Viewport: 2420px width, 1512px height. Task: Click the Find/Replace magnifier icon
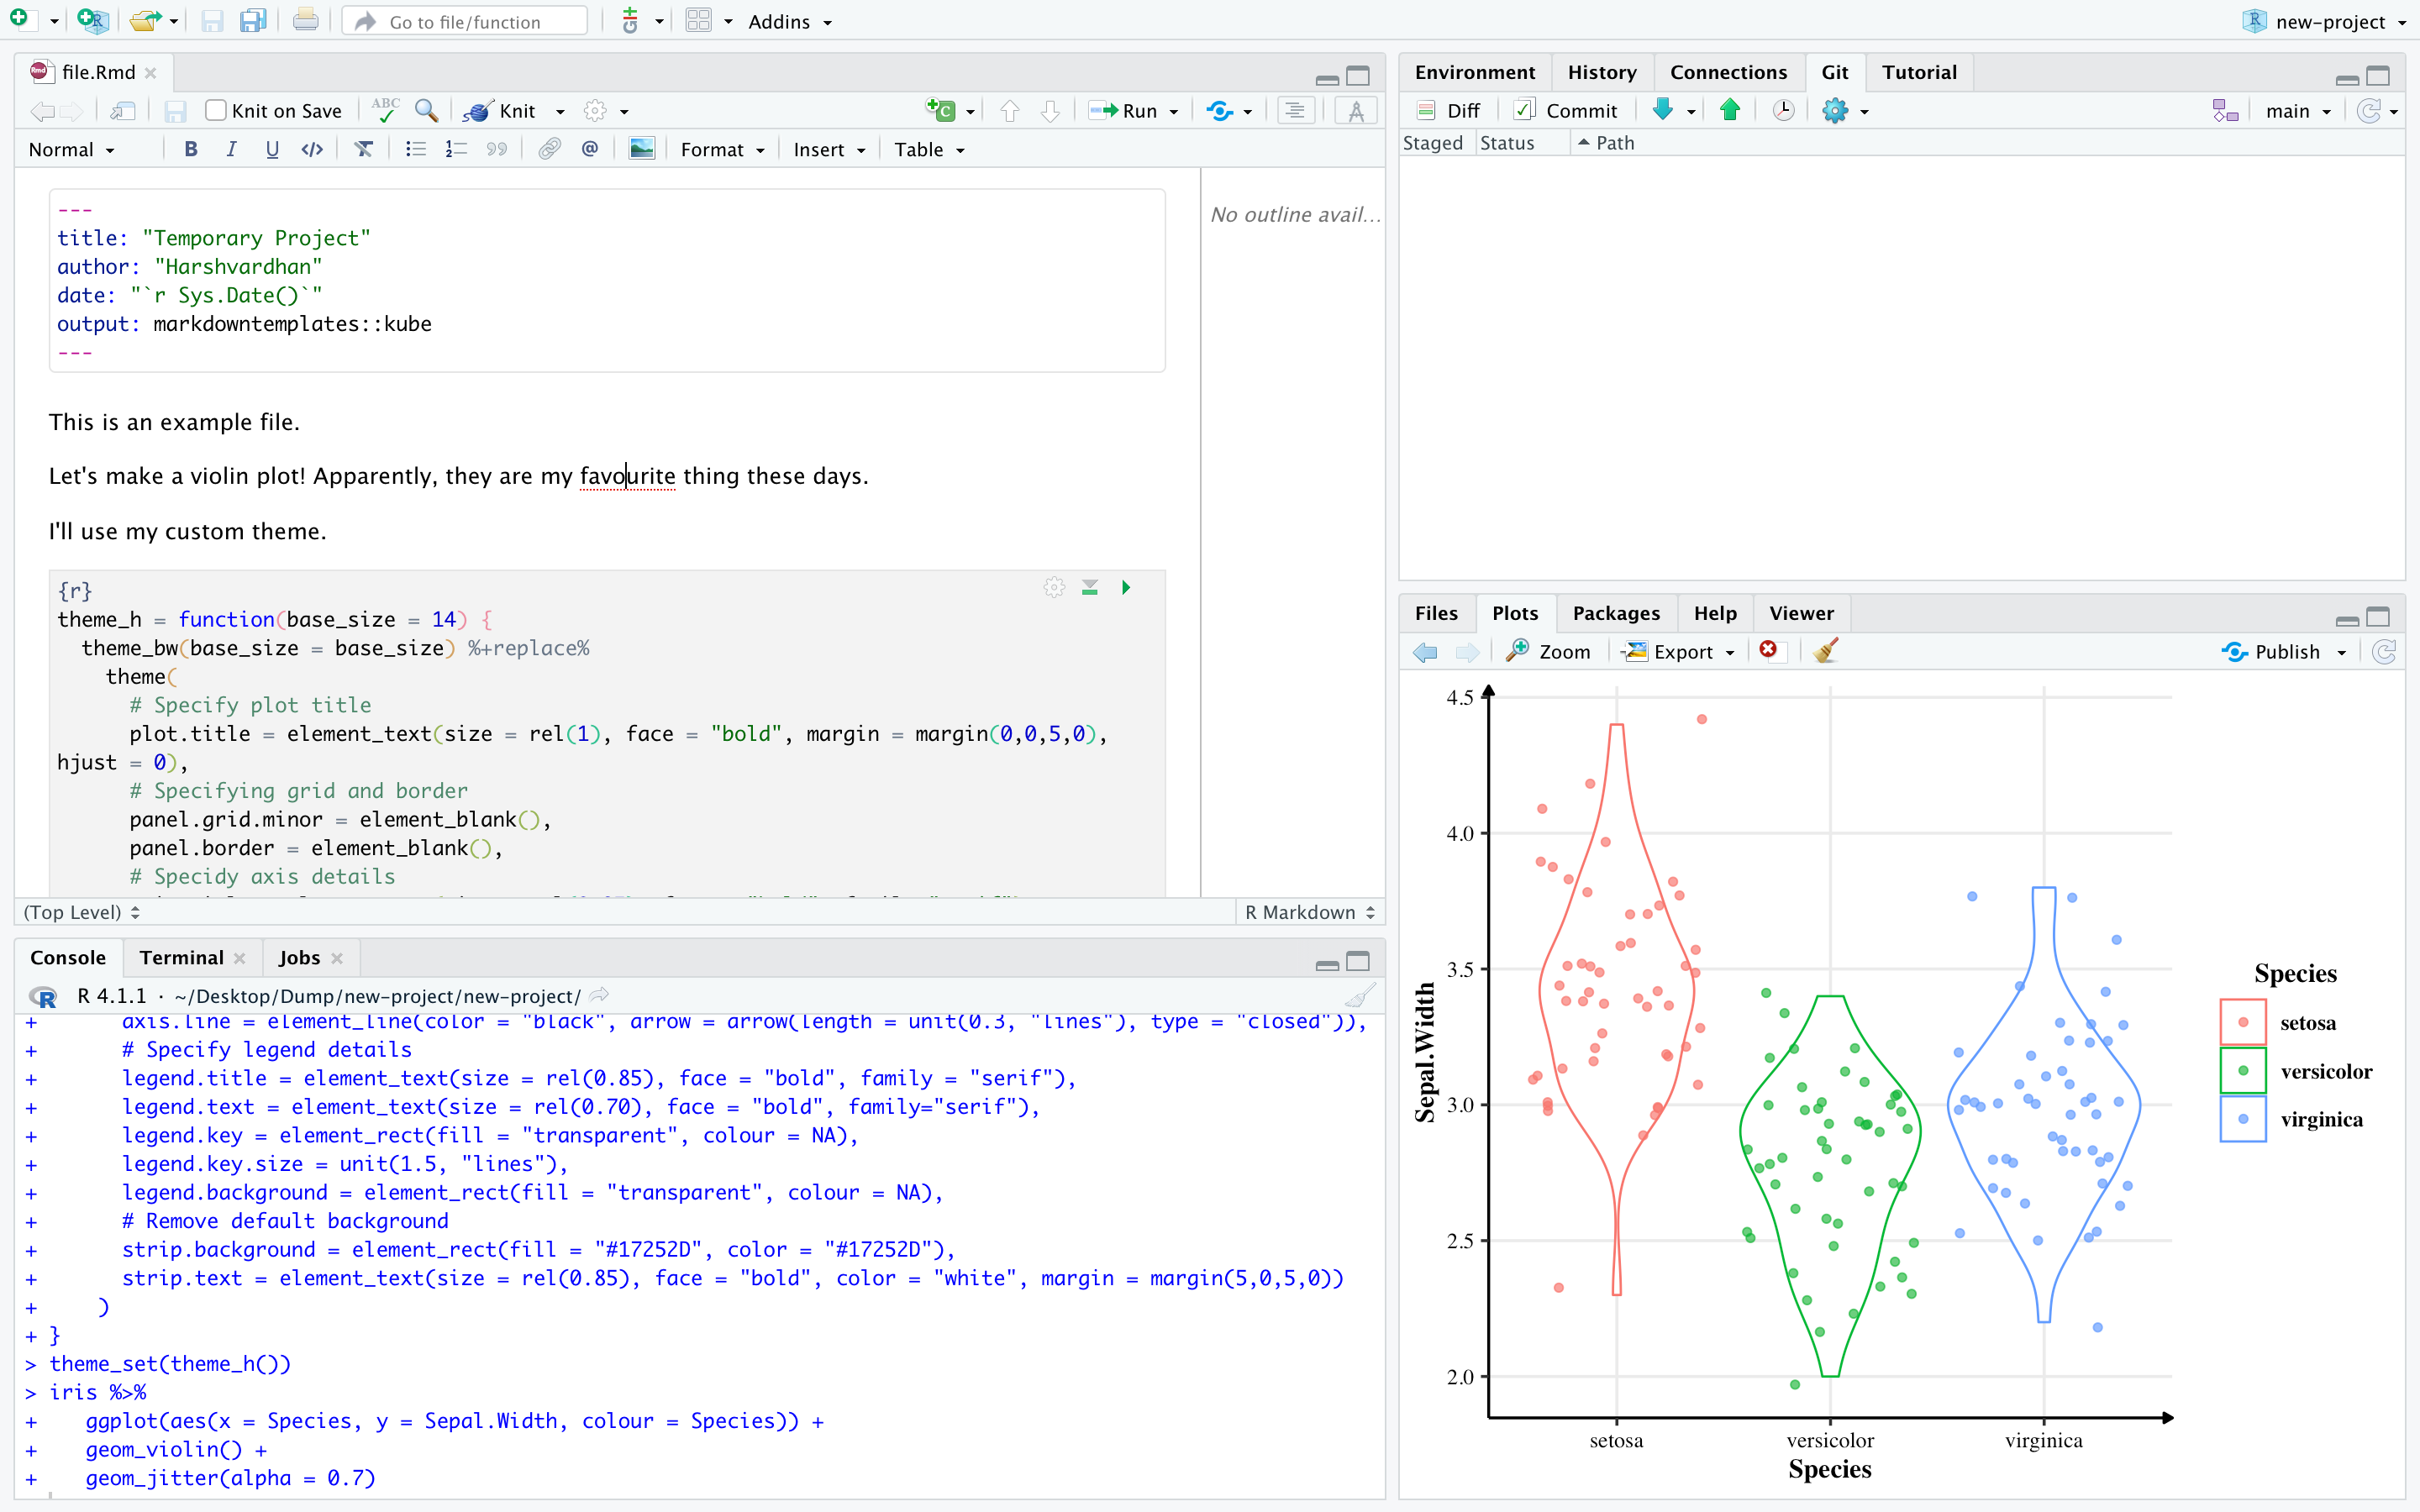[x=426, y=110]
